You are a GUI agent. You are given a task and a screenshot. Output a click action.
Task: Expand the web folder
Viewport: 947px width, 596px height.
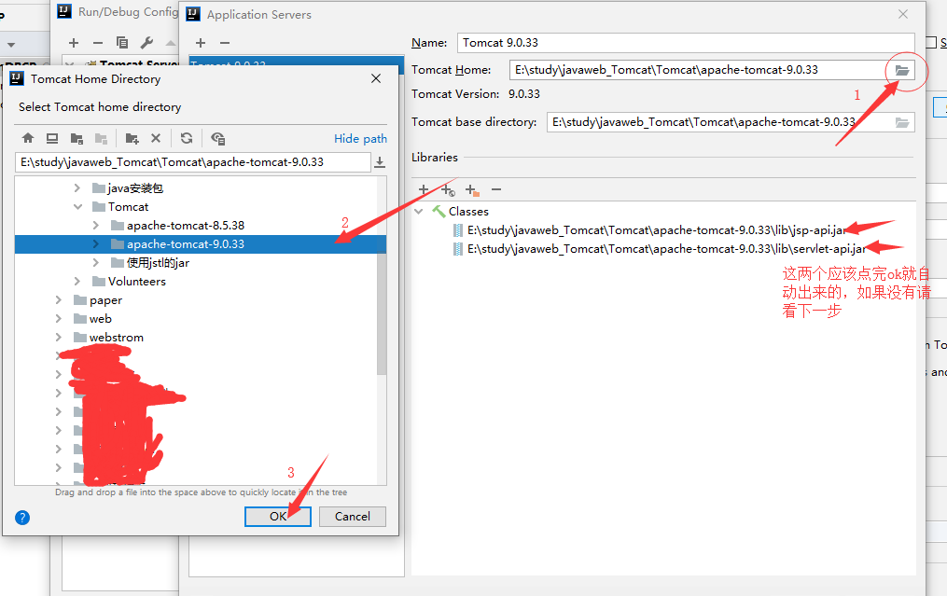pos(59,319)
